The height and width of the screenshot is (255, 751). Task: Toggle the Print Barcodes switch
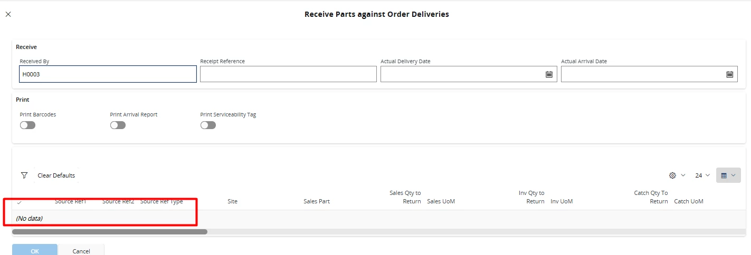[x=27, y=125]
